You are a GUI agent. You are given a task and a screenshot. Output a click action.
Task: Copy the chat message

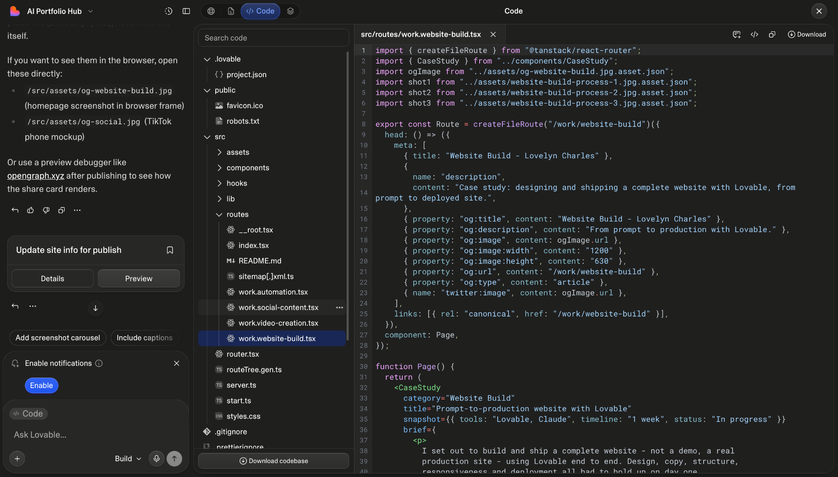[62, 210]
